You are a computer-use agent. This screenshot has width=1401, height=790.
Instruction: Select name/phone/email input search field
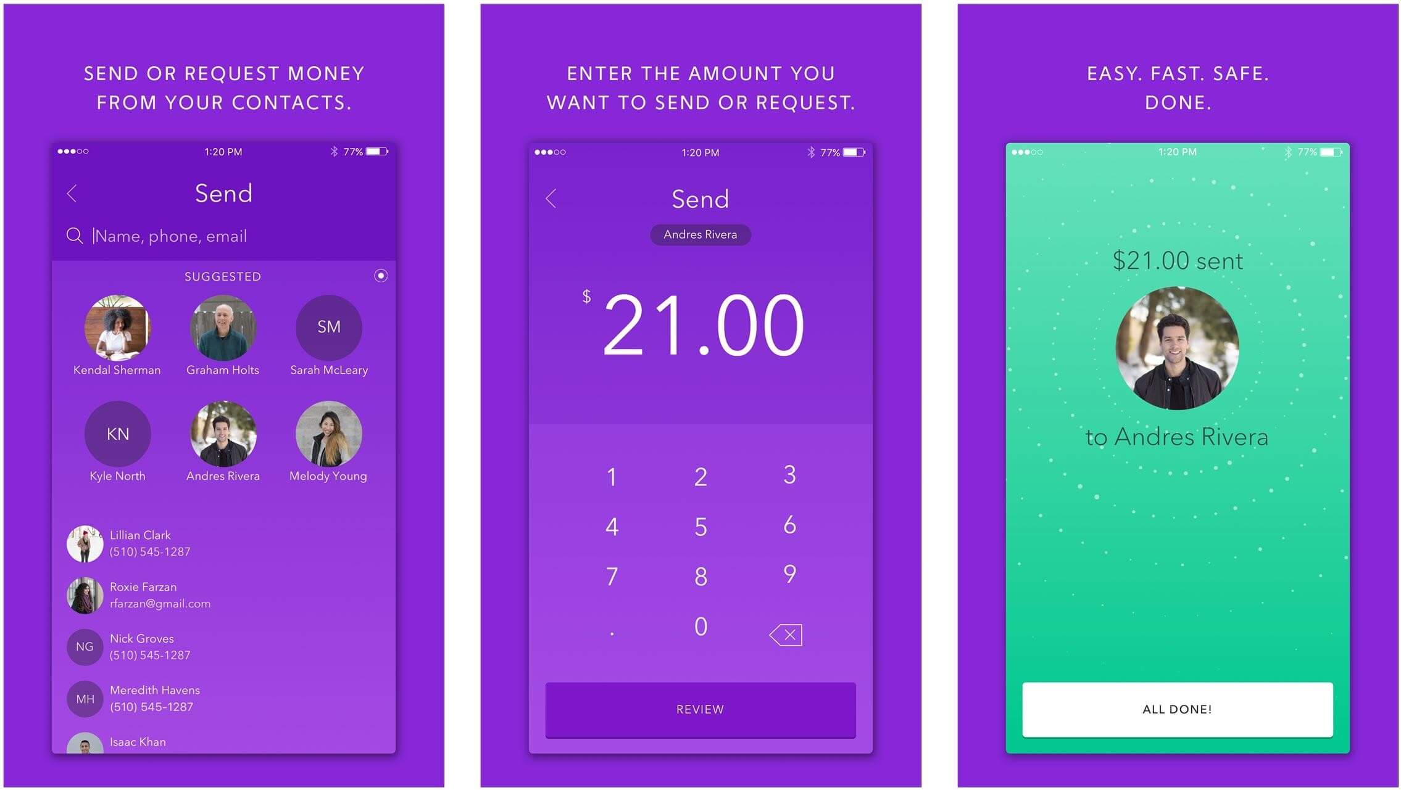point(223,234)
